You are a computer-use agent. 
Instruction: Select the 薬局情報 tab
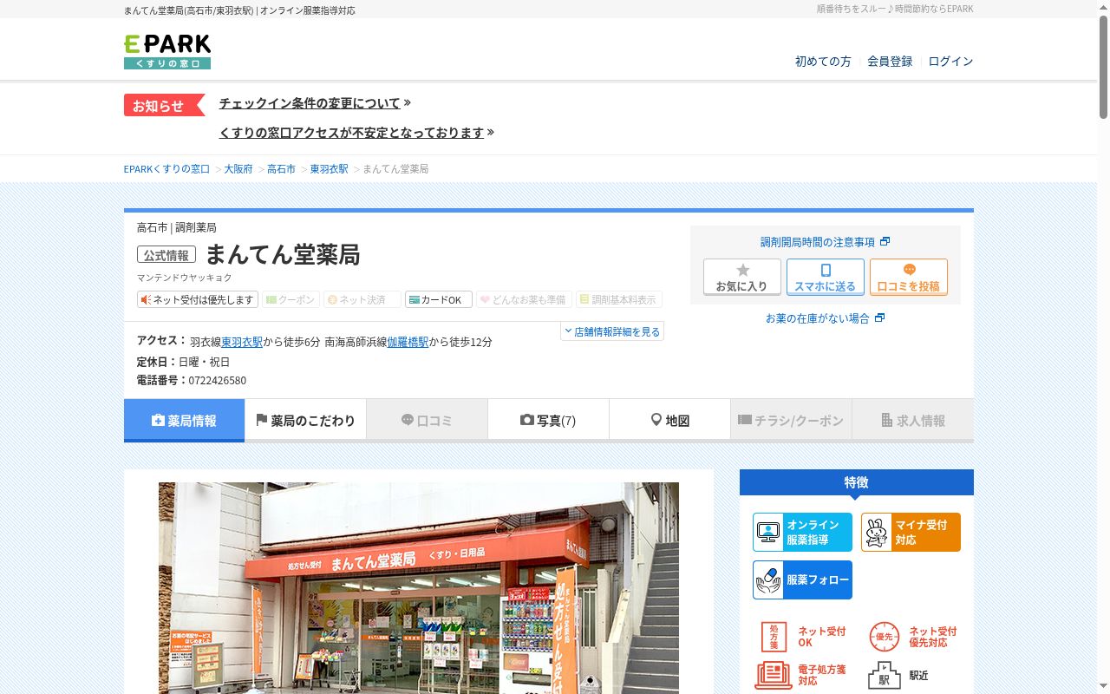click(x=184, y=421)
